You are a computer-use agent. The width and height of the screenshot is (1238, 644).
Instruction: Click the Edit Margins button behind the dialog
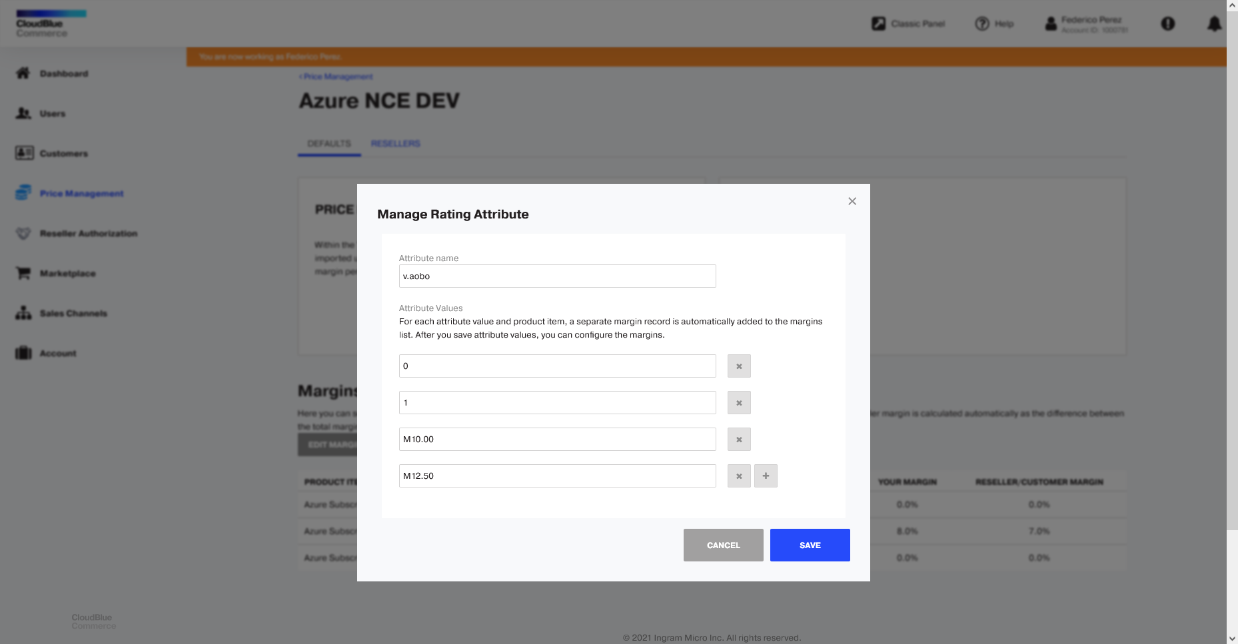[x=328, y=444]
